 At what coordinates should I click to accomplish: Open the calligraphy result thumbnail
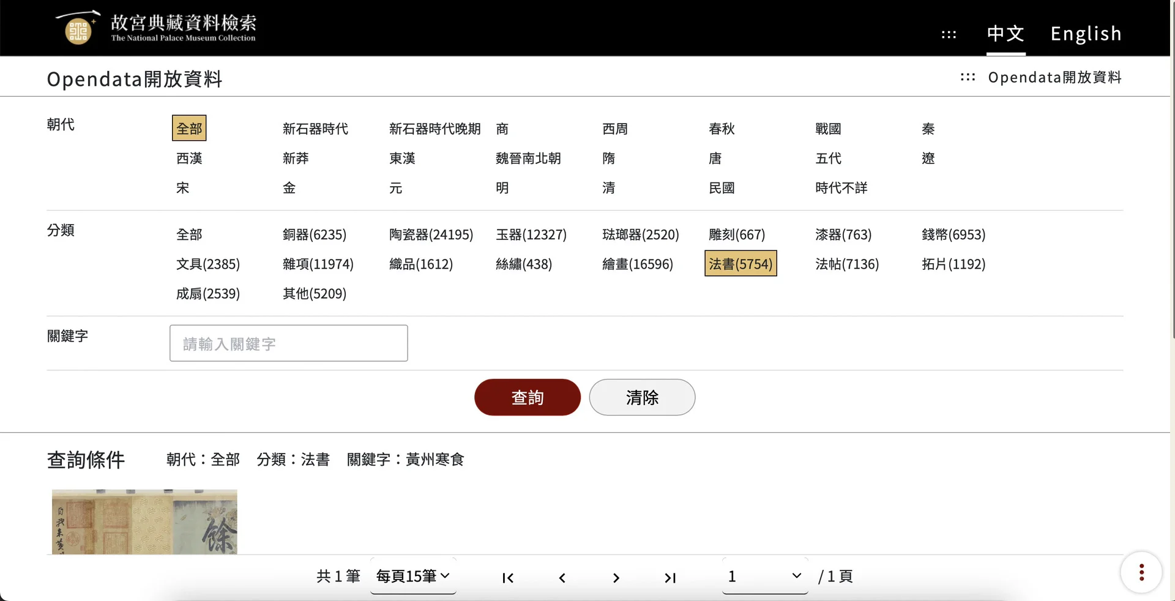tap(144, 521)
